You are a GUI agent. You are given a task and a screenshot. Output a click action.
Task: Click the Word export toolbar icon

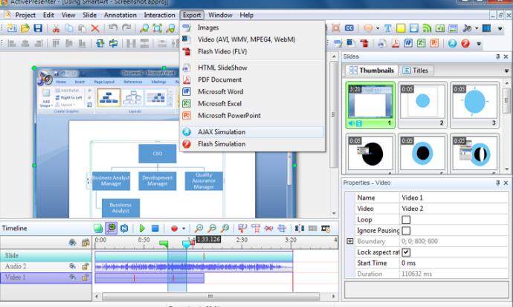click(x=408, y=43)
